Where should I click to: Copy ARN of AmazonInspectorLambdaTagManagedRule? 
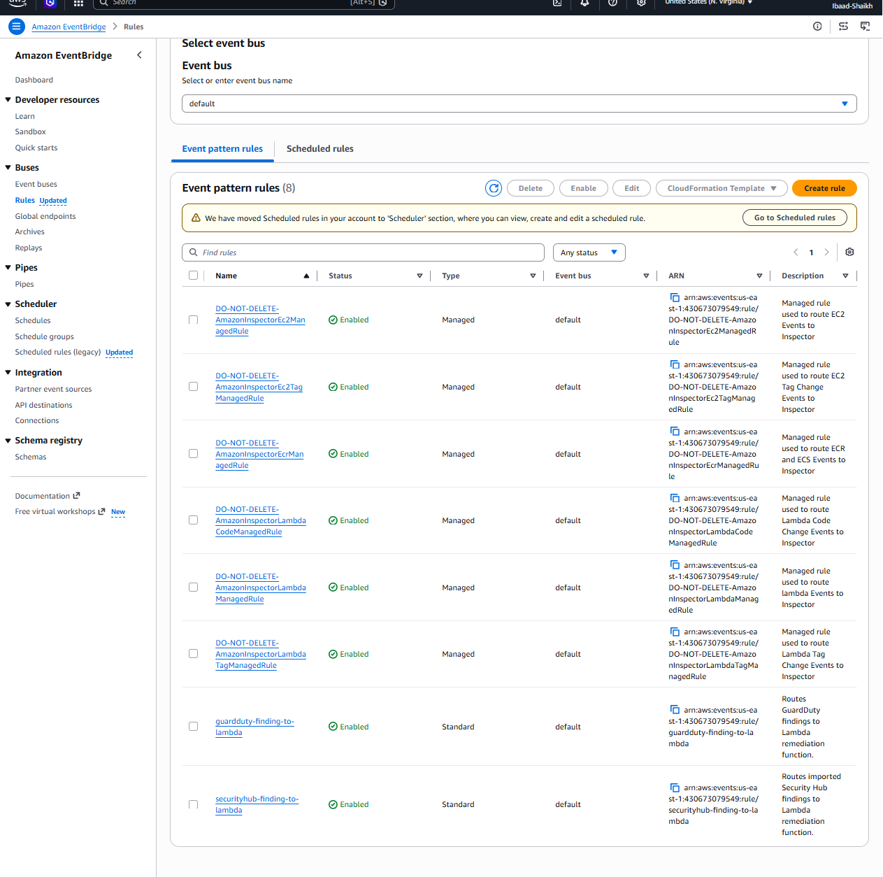click(x=675, y=632)
